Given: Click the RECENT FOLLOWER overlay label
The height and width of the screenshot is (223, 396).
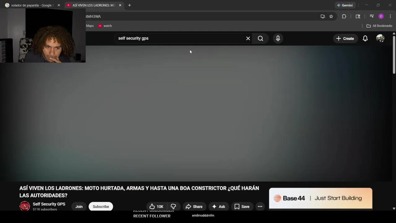Looking at the screenshot, I should pyautogui.click(x=152, y=216).
